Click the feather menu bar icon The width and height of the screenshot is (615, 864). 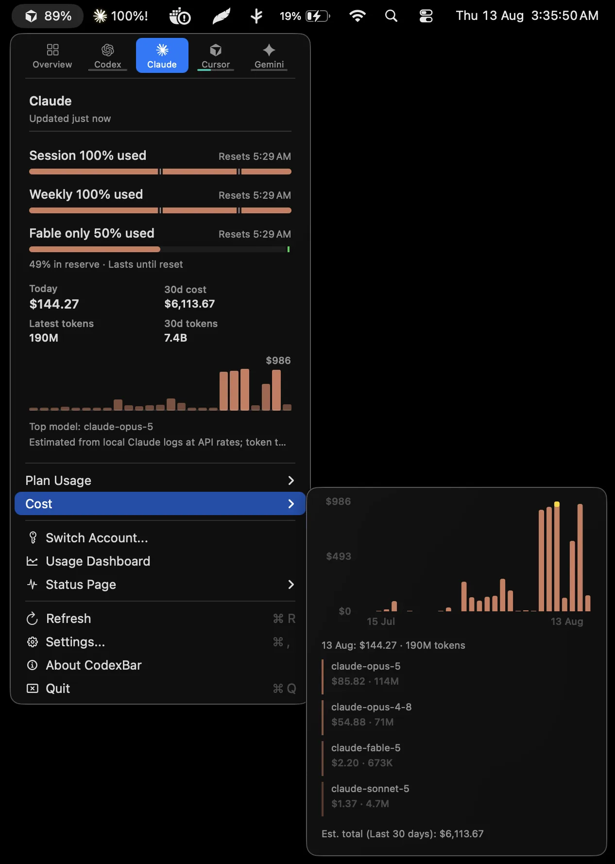(222, 16)
